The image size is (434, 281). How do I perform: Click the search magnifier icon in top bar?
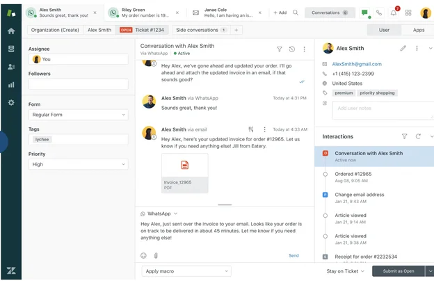coord(296,13)
